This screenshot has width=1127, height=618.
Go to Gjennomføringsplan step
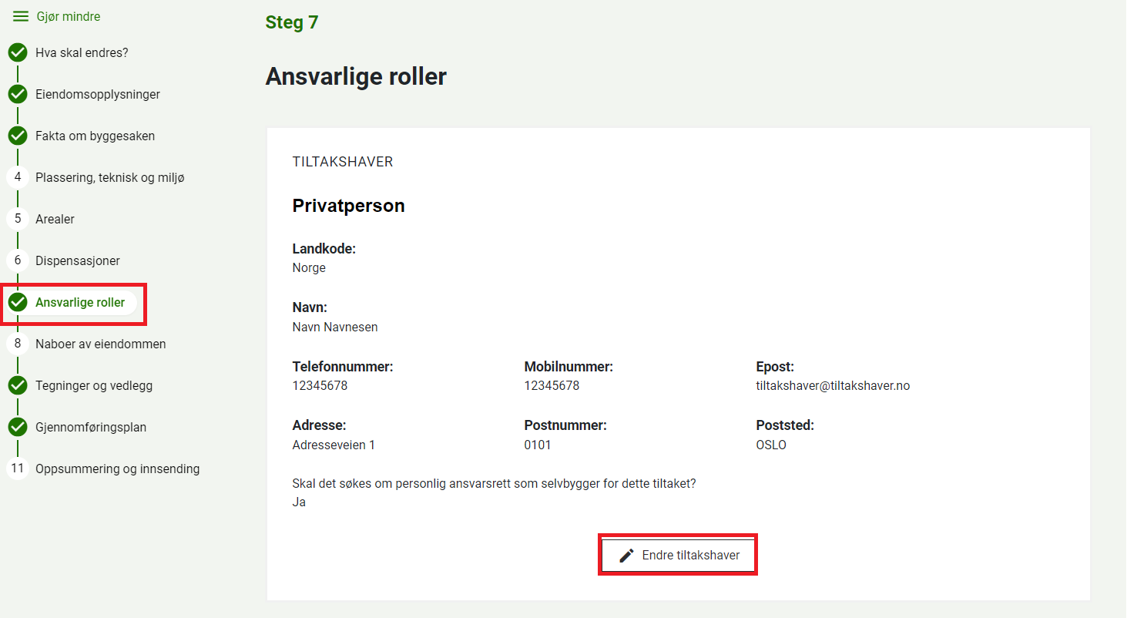click(x=90, y=428)
